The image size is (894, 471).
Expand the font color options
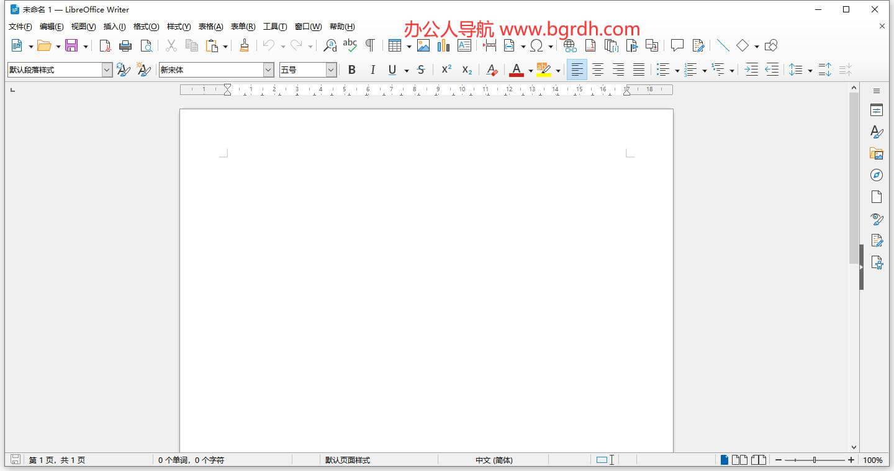(530, 70)
